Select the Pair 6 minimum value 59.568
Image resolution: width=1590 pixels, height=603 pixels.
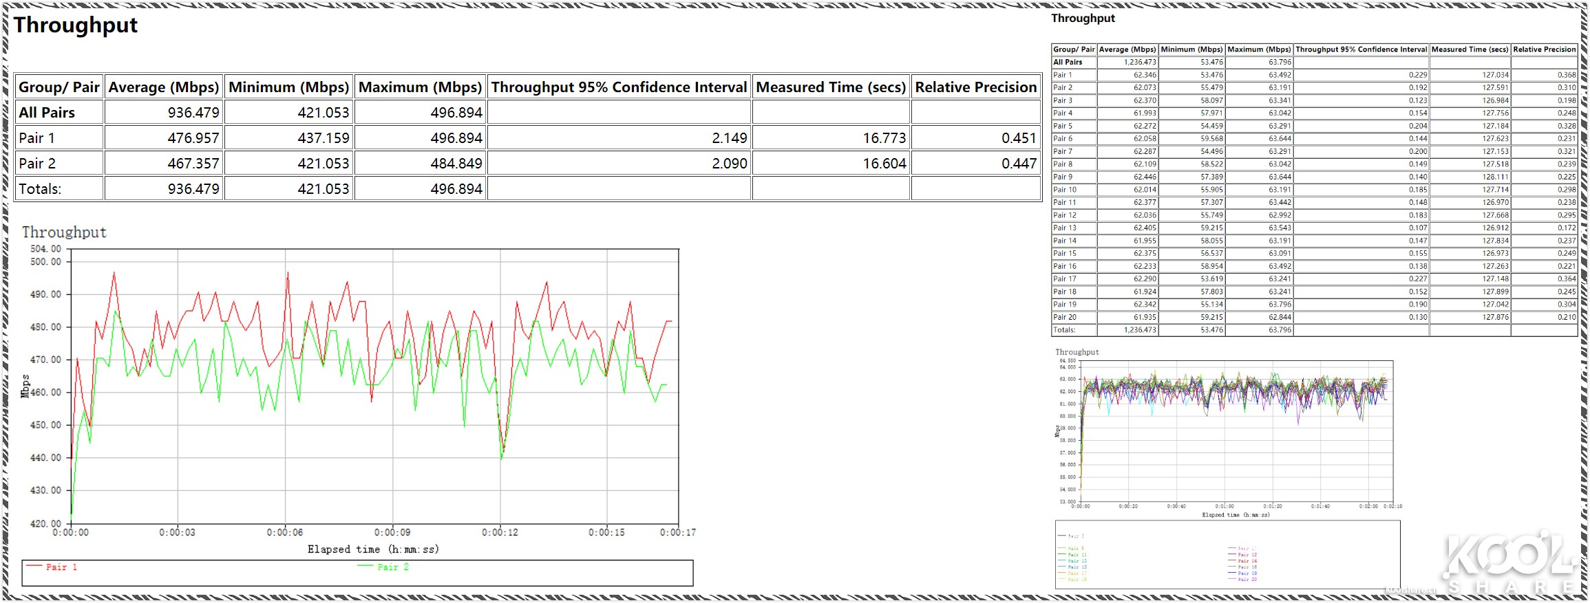coord(1211,139)
